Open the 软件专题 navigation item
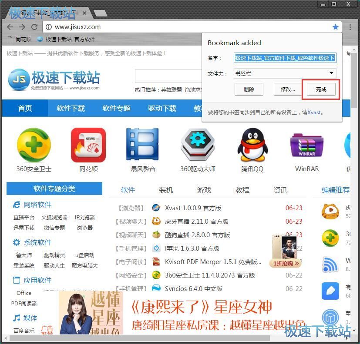 [116, 108]
